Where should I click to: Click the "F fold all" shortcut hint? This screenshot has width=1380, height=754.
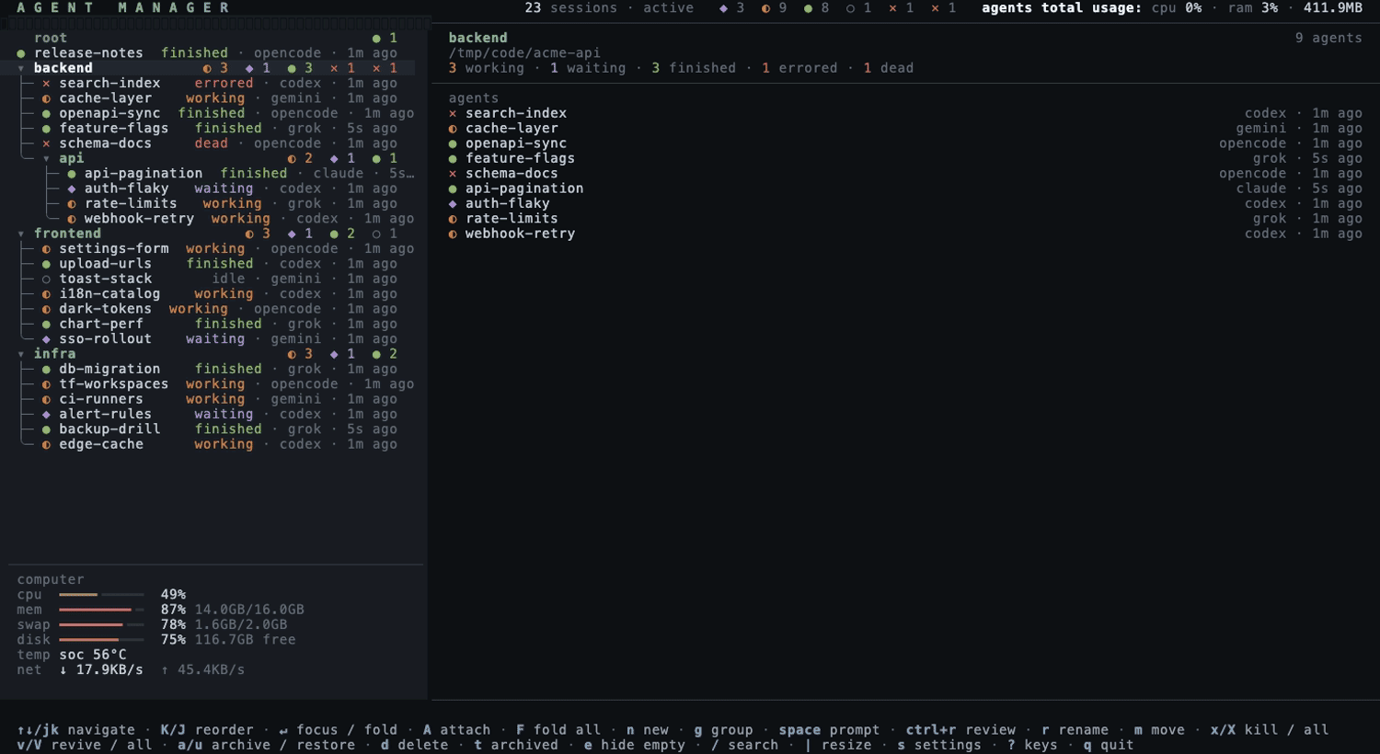558,730
